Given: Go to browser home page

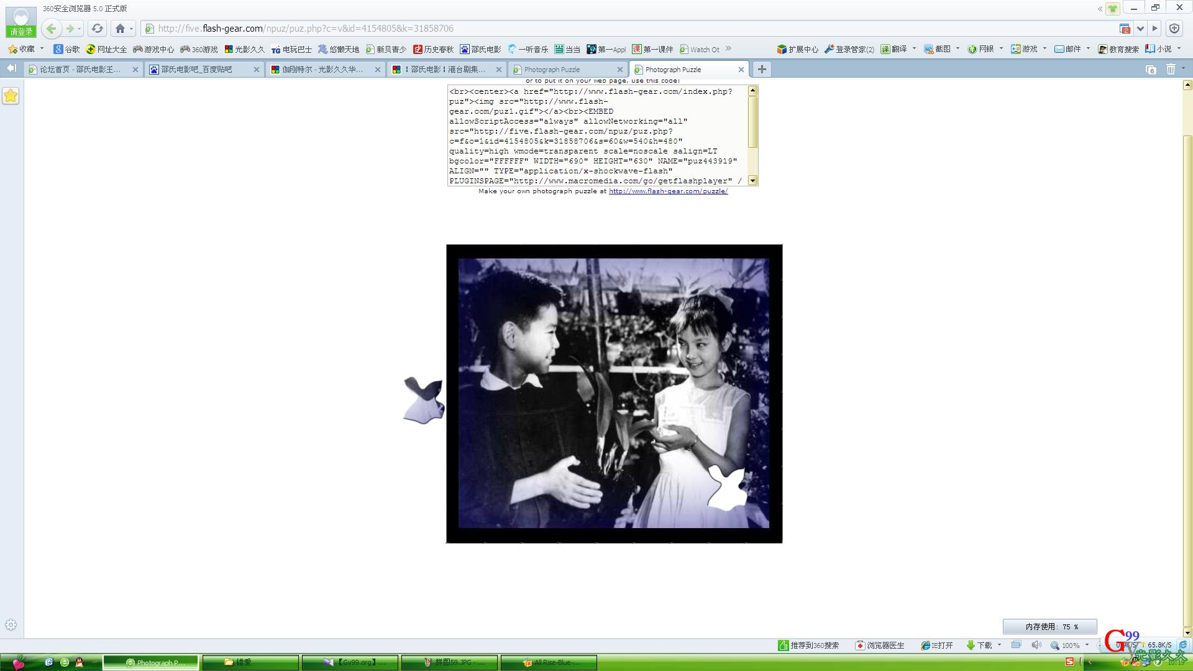Looking at the screenshot, I should coord(121,29).
